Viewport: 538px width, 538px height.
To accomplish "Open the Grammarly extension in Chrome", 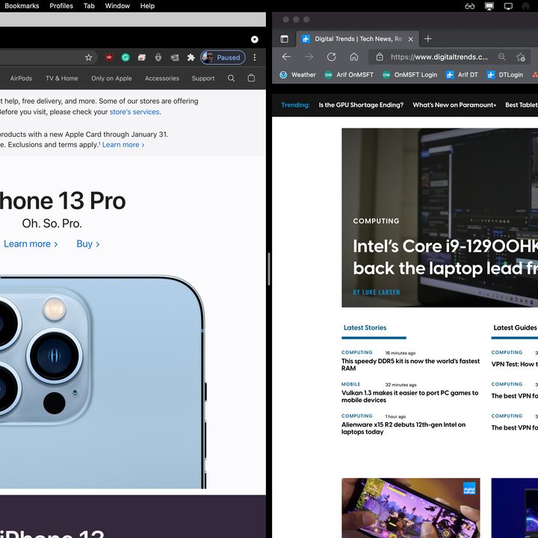I will click(x=126, y=58).
